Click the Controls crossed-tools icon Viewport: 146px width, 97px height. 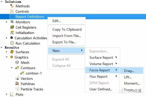pyautogui.click(x=12, y=11)
